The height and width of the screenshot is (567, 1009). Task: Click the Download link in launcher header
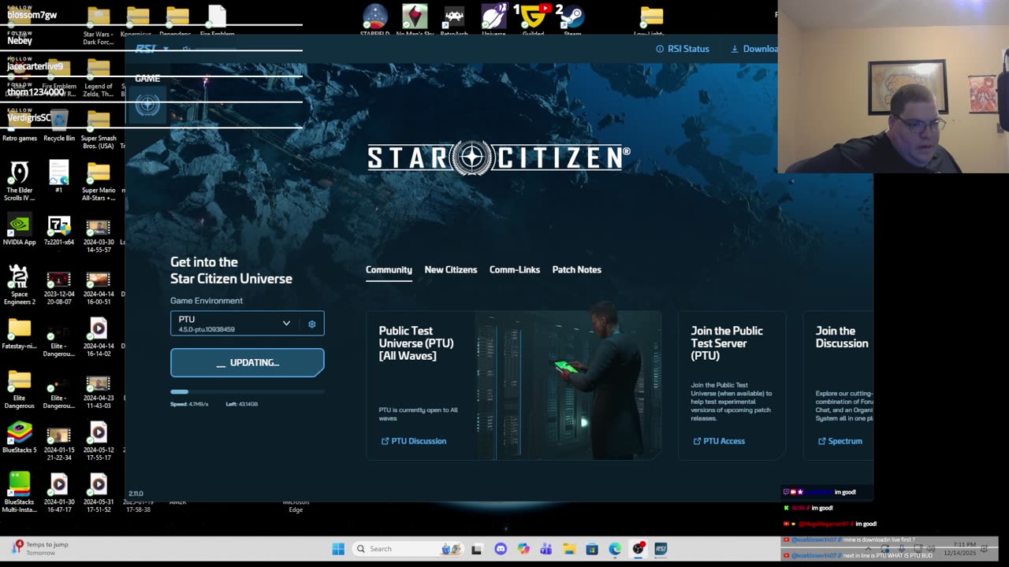coord(754,49)
